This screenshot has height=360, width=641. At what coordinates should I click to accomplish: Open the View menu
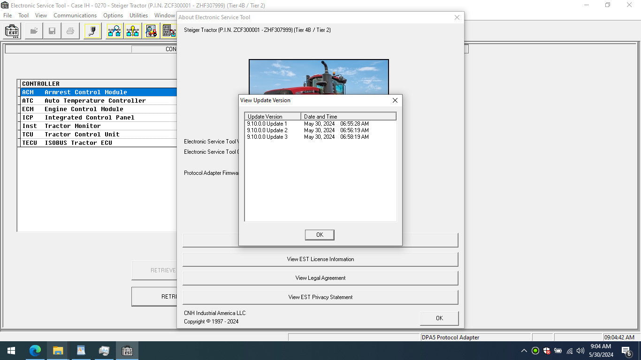41,15
